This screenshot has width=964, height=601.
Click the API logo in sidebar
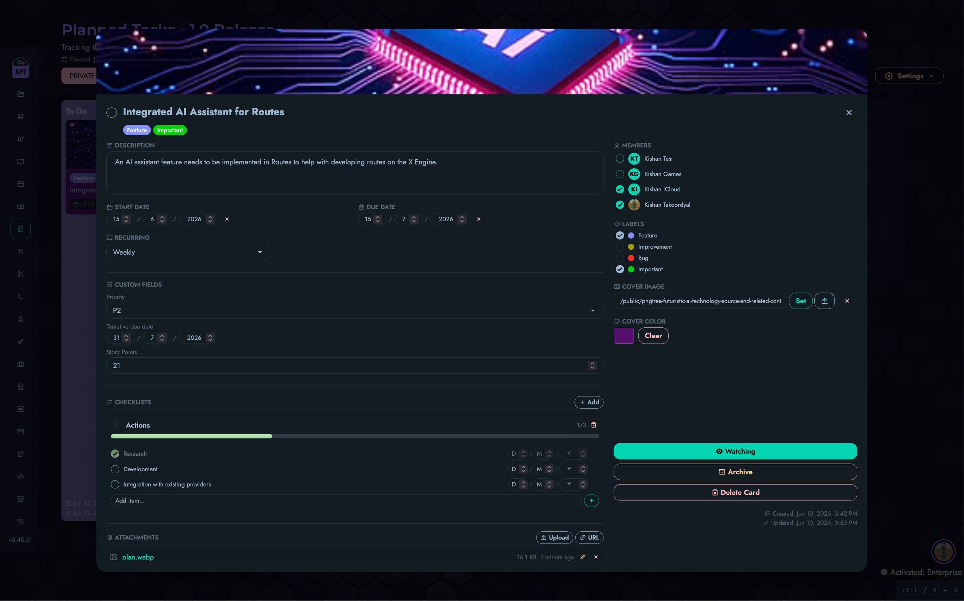click(x=20, y=67)
